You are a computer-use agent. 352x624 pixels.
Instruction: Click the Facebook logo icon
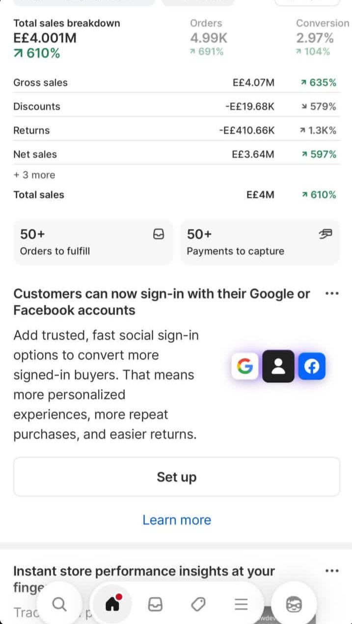click(x=312, y=366)
